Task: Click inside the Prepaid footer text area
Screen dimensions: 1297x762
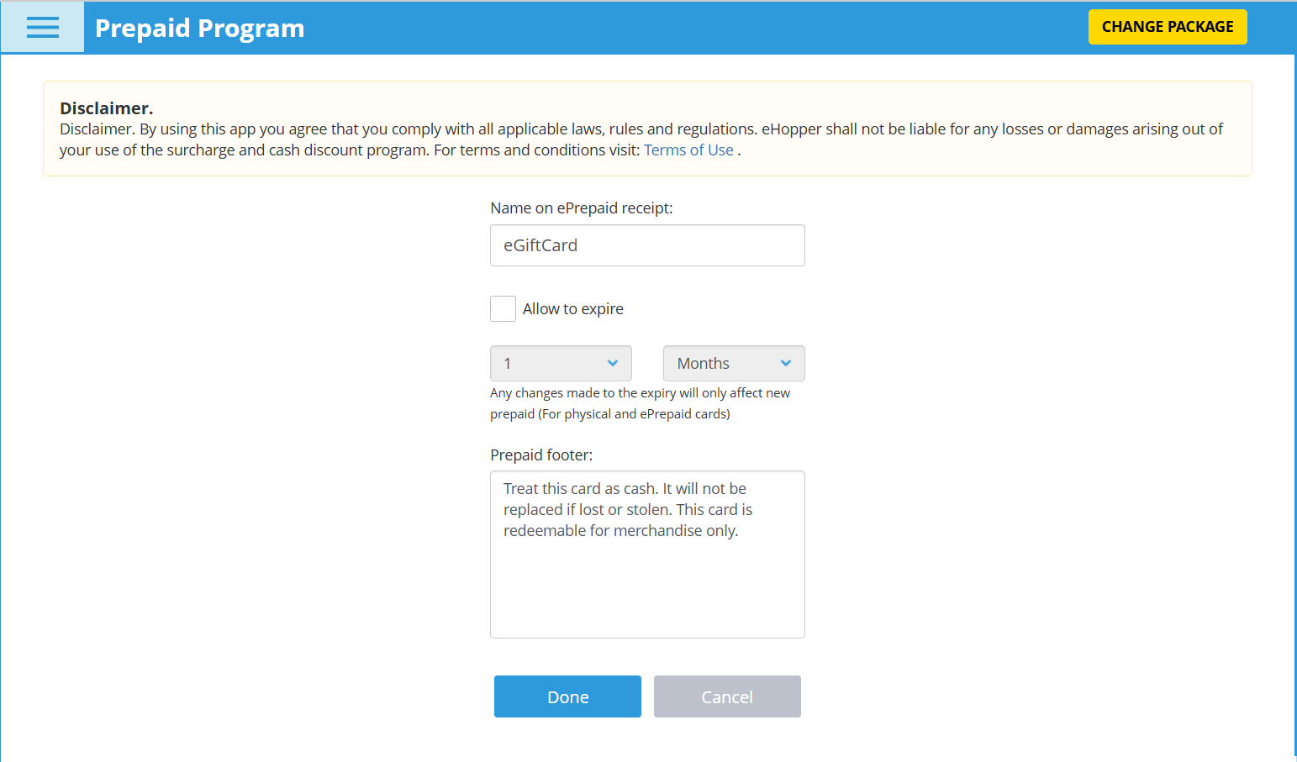Action: pos(647,554)
